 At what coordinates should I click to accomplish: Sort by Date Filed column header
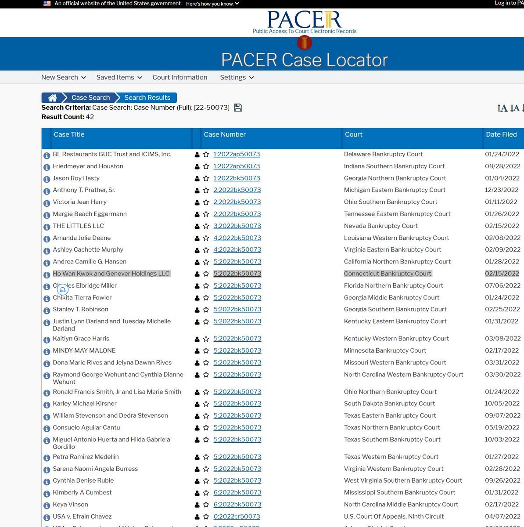tap(501, 134)
